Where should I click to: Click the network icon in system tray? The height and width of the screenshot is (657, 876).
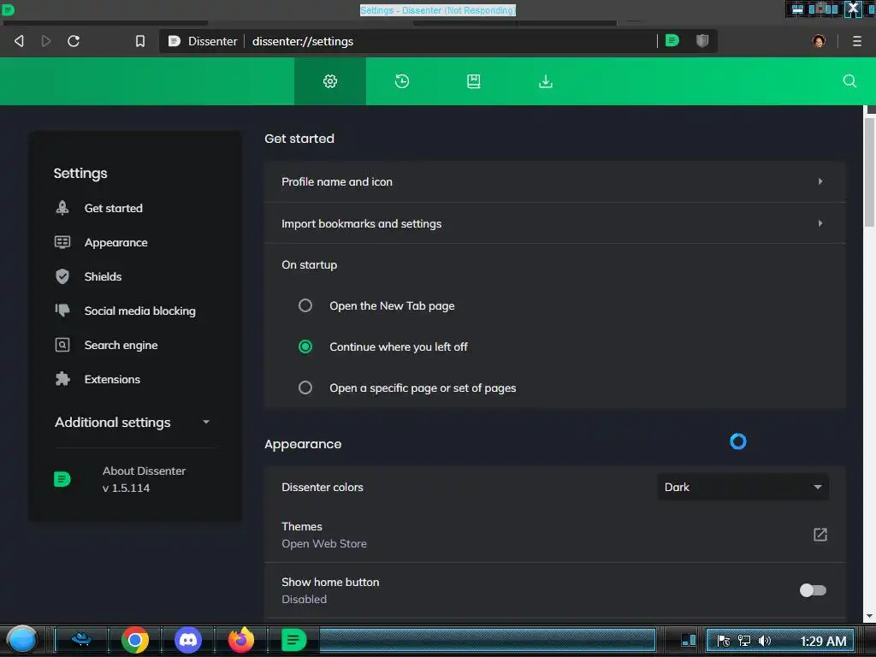click(x=744, y=641)
